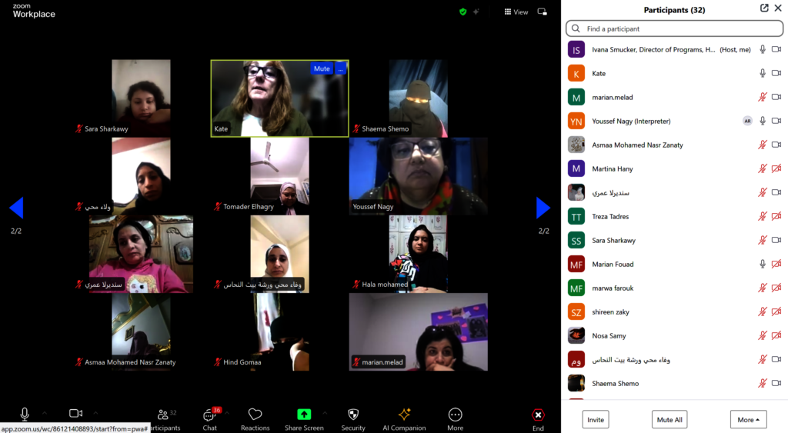Pop out the Participants panel
Screen dimensions: 788x433
pos(764,8)
